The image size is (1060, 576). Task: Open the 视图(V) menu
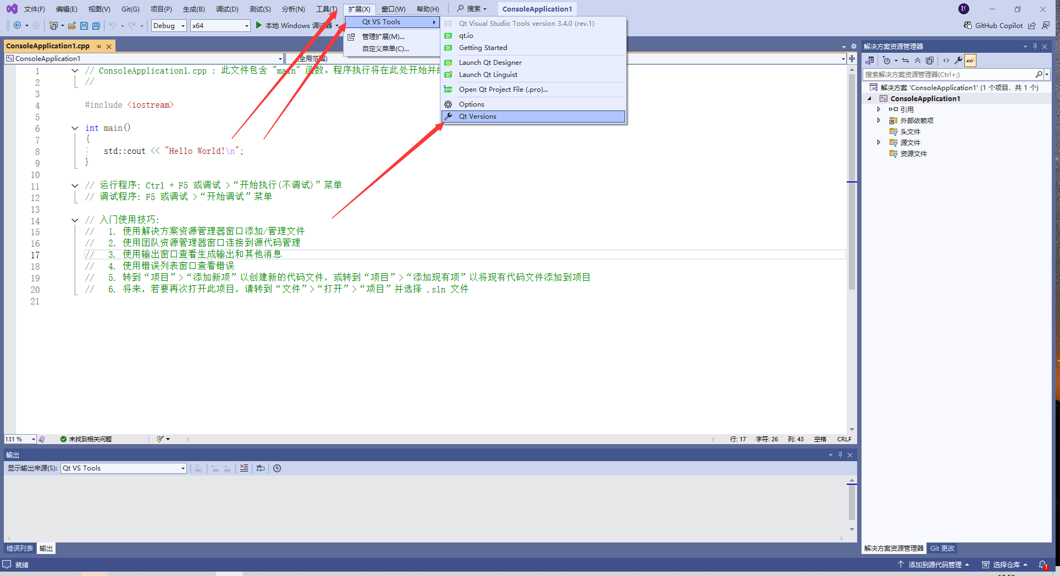tap(99, 9)
